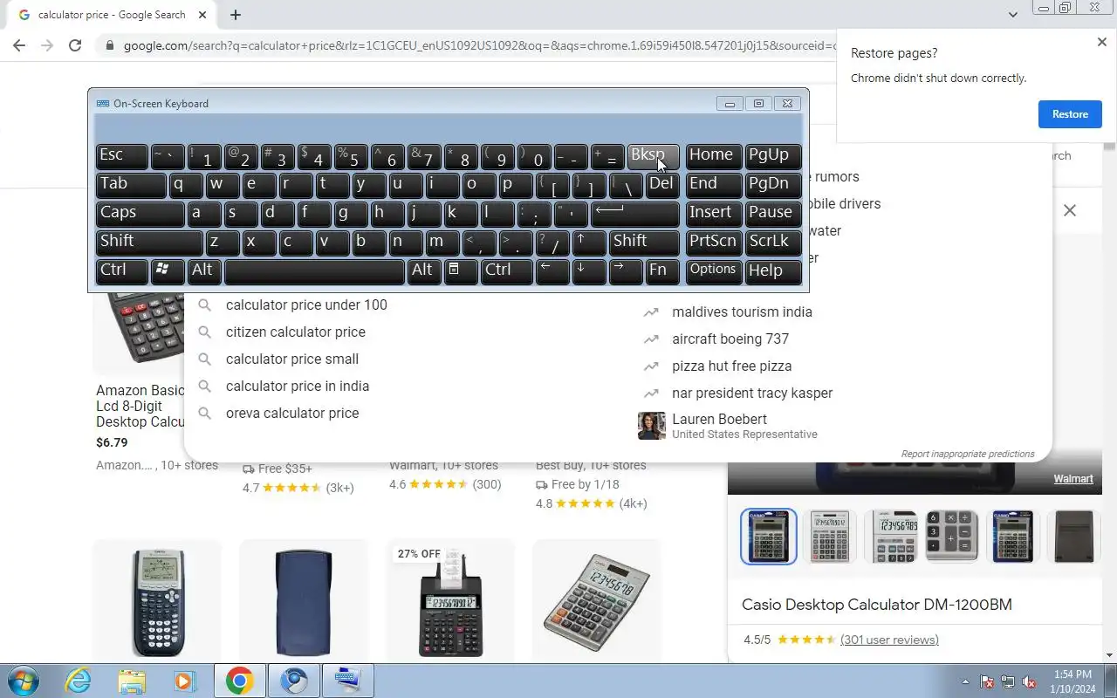Close the product details side panel
The height and width of the screenshot is (698, 1117).
click(1069, 210)
